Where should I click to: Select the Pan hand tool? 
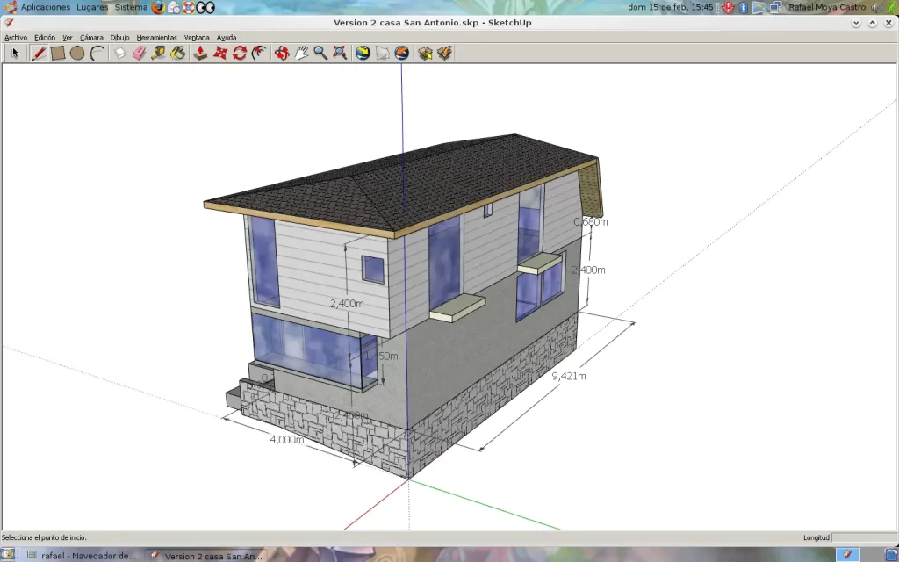pos(303,53)
